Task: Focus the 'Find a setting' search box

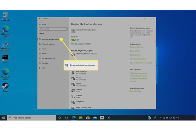Action: [53, 29]
